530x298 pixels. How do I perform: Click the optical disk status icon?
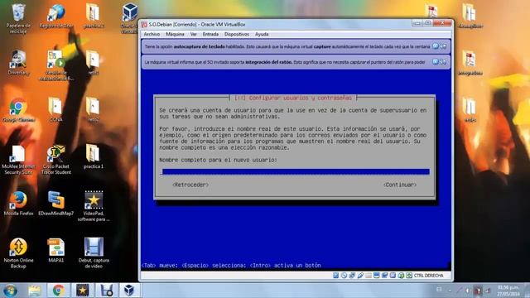tap(344, 276)
